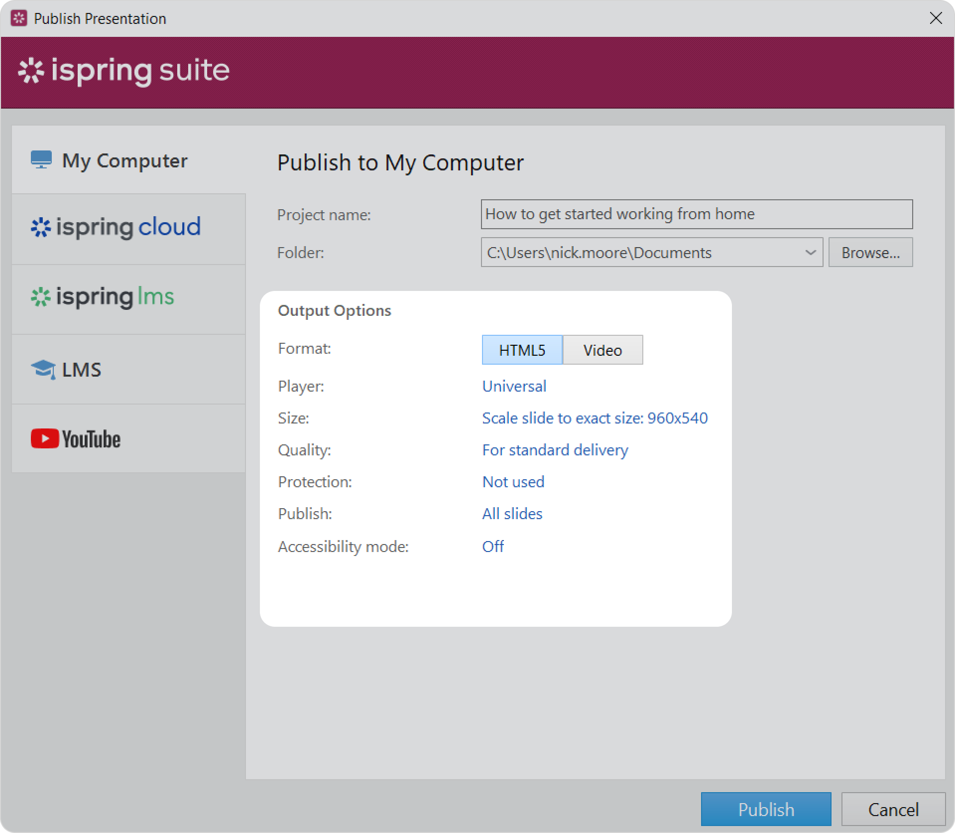The image size is (955, 833).
Task: Click the My Computer monitor icon
Action: pyautogui.click(x=41, y=160)
